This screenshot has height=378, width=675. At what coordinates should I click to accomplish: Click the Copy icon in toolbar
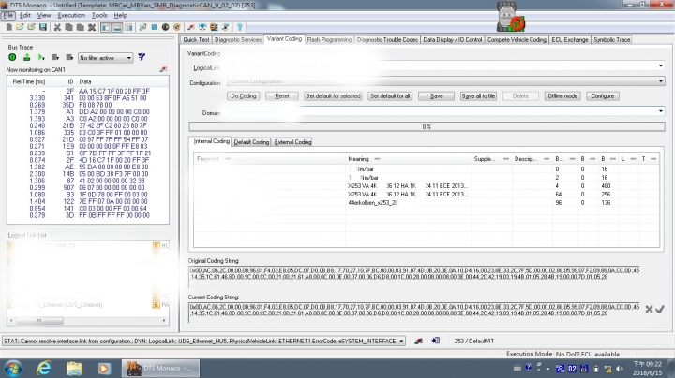(x=68, y=27)
